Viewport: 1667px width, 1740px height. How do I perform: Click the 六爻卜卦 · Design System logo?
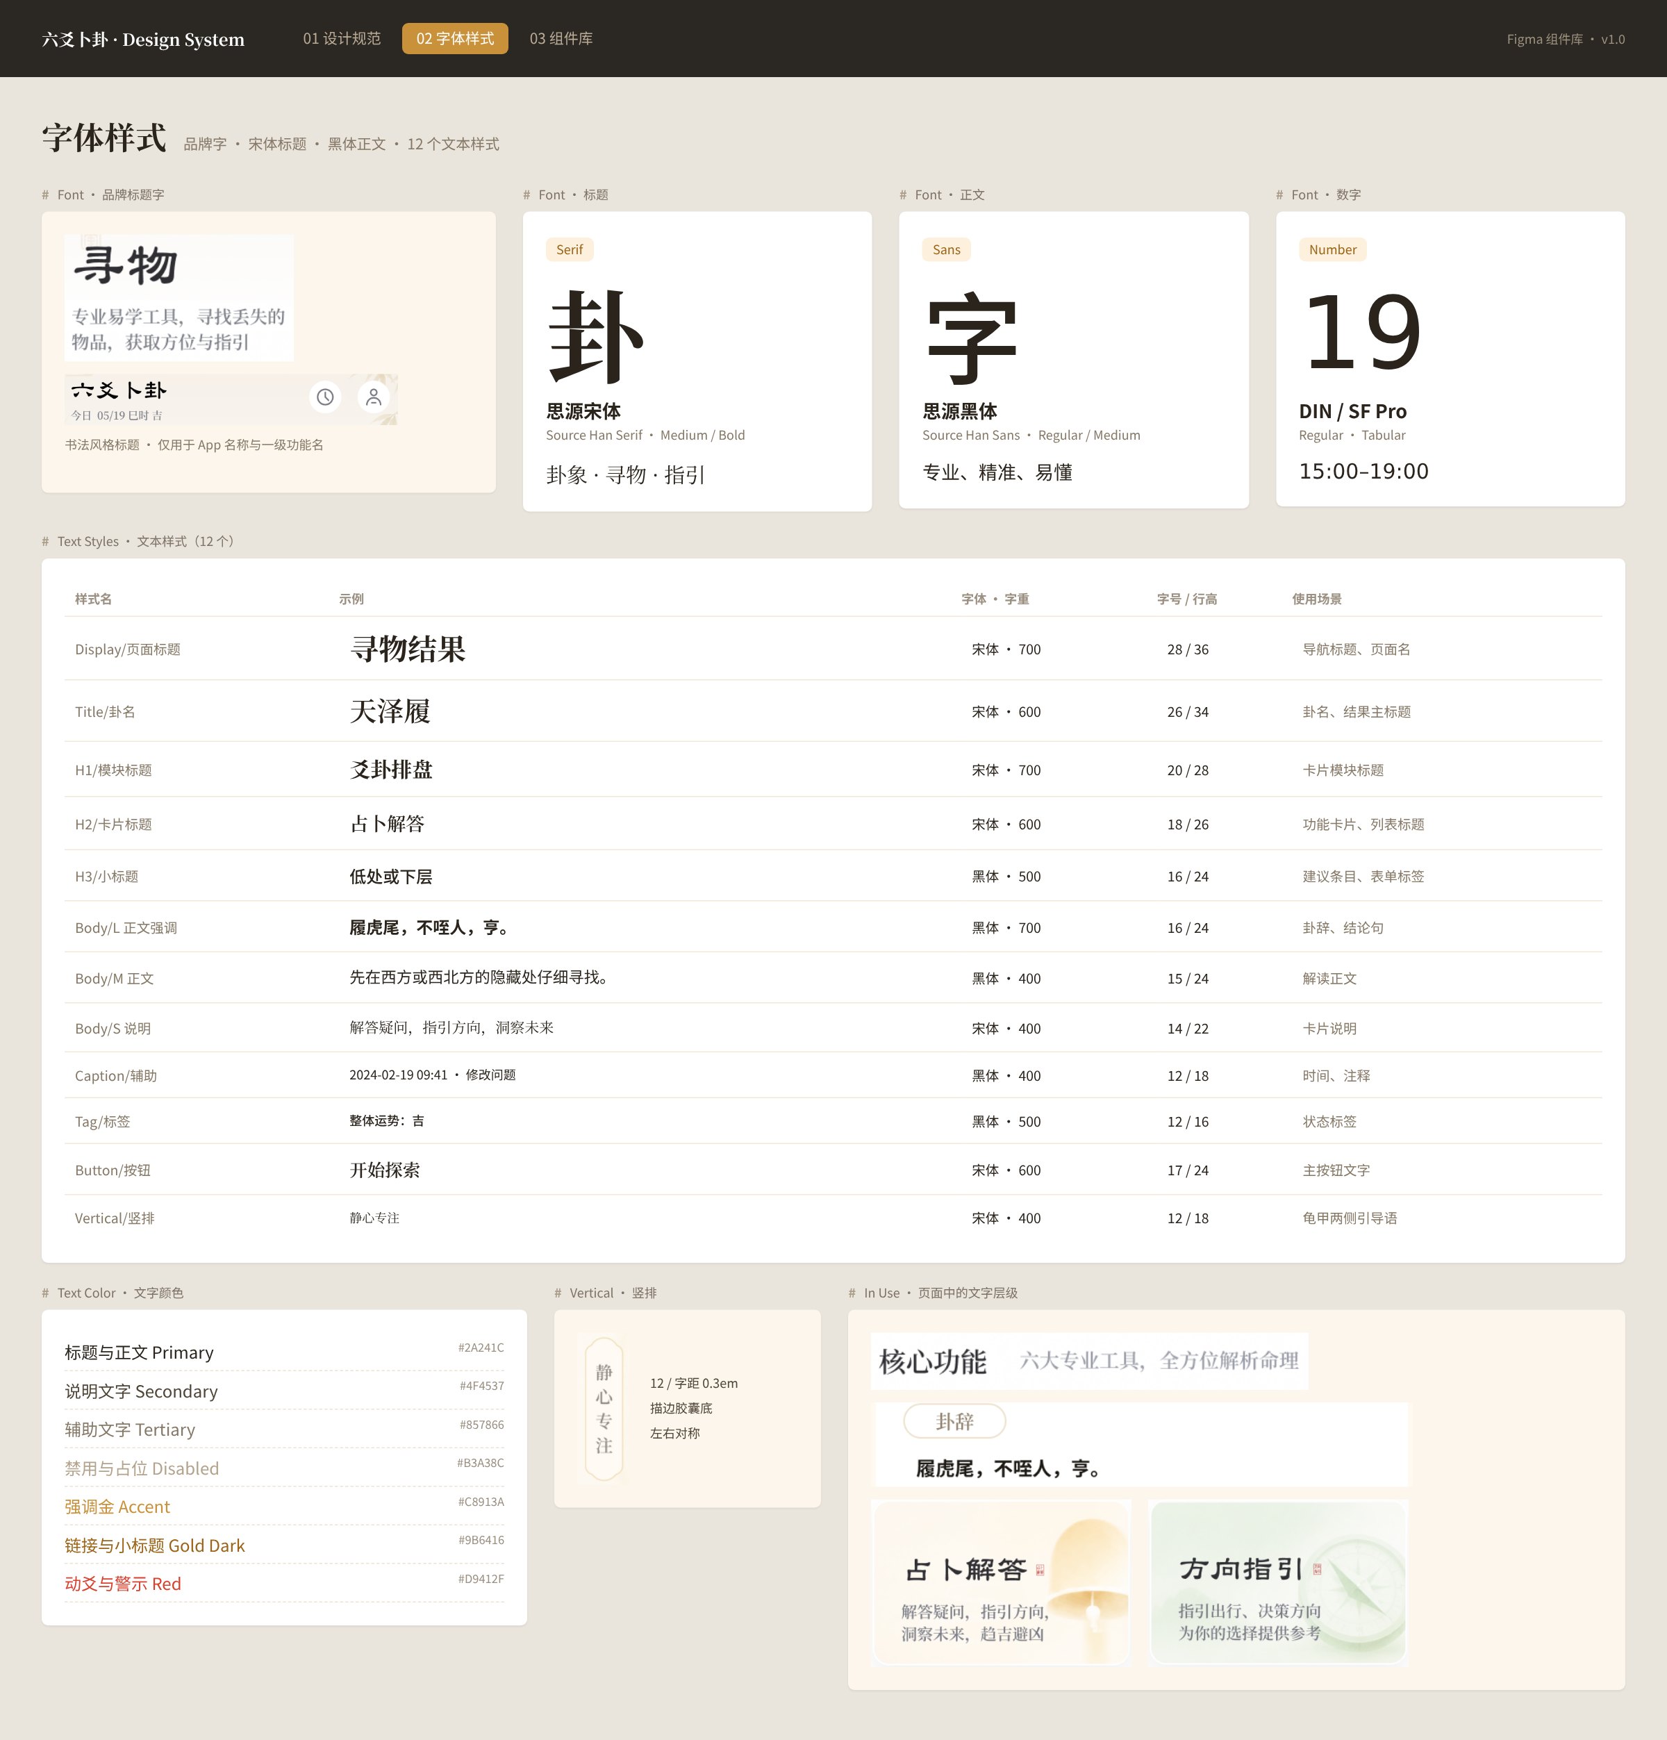143,39
